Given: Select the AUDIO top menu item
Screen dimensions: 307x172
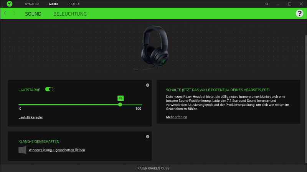Looking at the screenshot, I should (53, 4).
